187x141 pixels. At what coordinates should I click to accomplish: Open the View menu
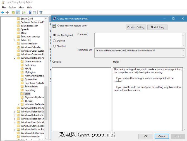click(21, 7)
